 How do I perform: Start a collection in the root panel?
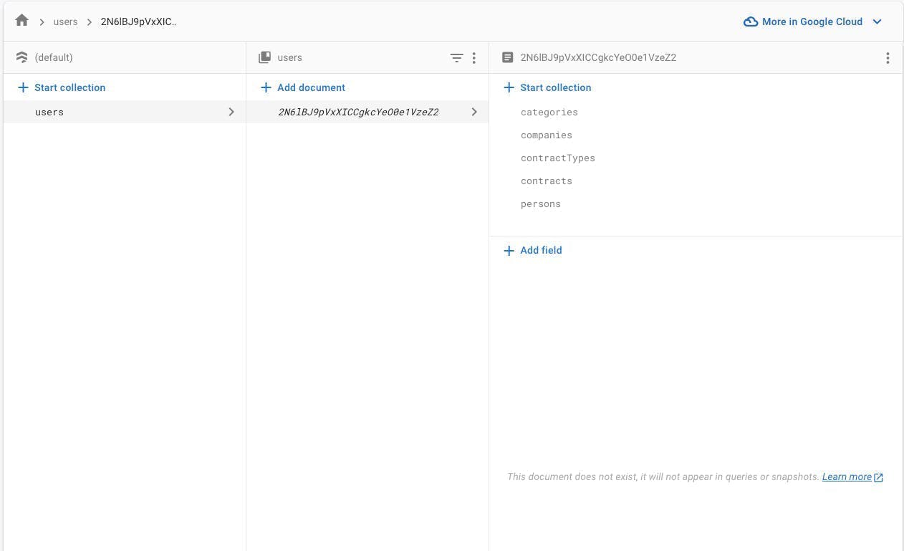pyautogui.click(x=62, y=87)
